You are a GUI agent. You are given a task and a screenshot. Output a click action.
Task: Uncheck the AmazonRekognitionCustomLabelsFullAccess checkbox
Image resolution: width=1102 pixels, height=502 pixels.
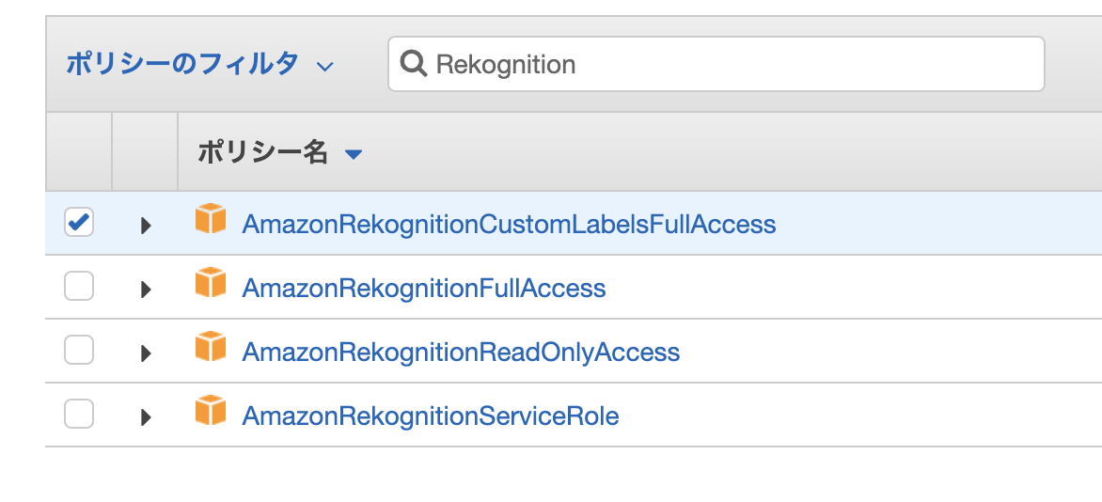pos(79,223)
